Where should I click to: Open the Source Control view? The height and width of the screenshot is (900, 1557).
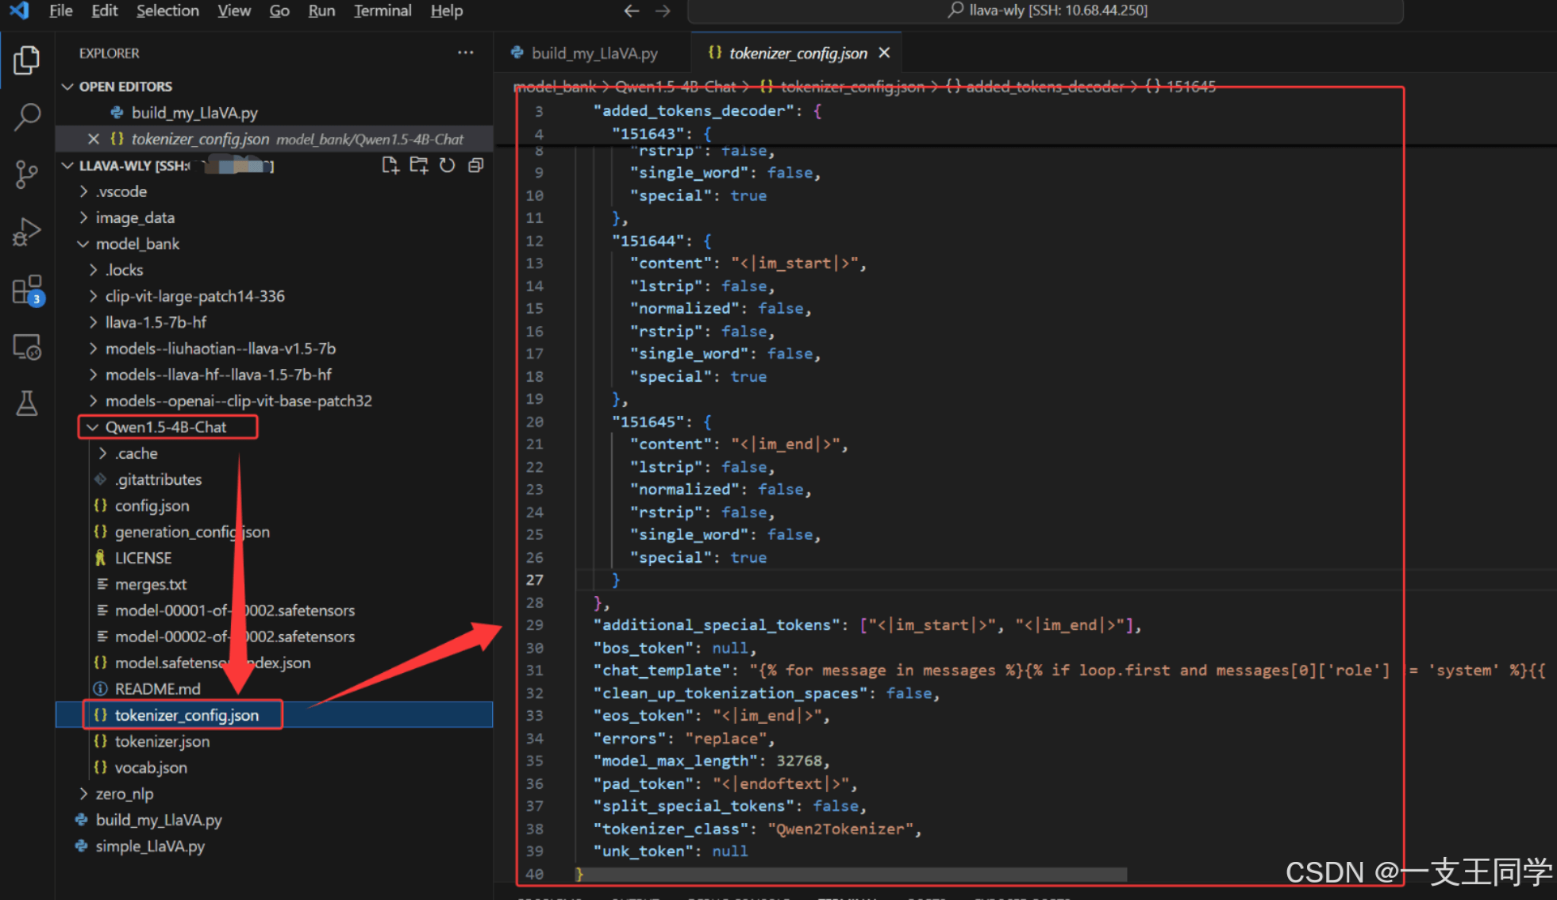pos(27,174)
